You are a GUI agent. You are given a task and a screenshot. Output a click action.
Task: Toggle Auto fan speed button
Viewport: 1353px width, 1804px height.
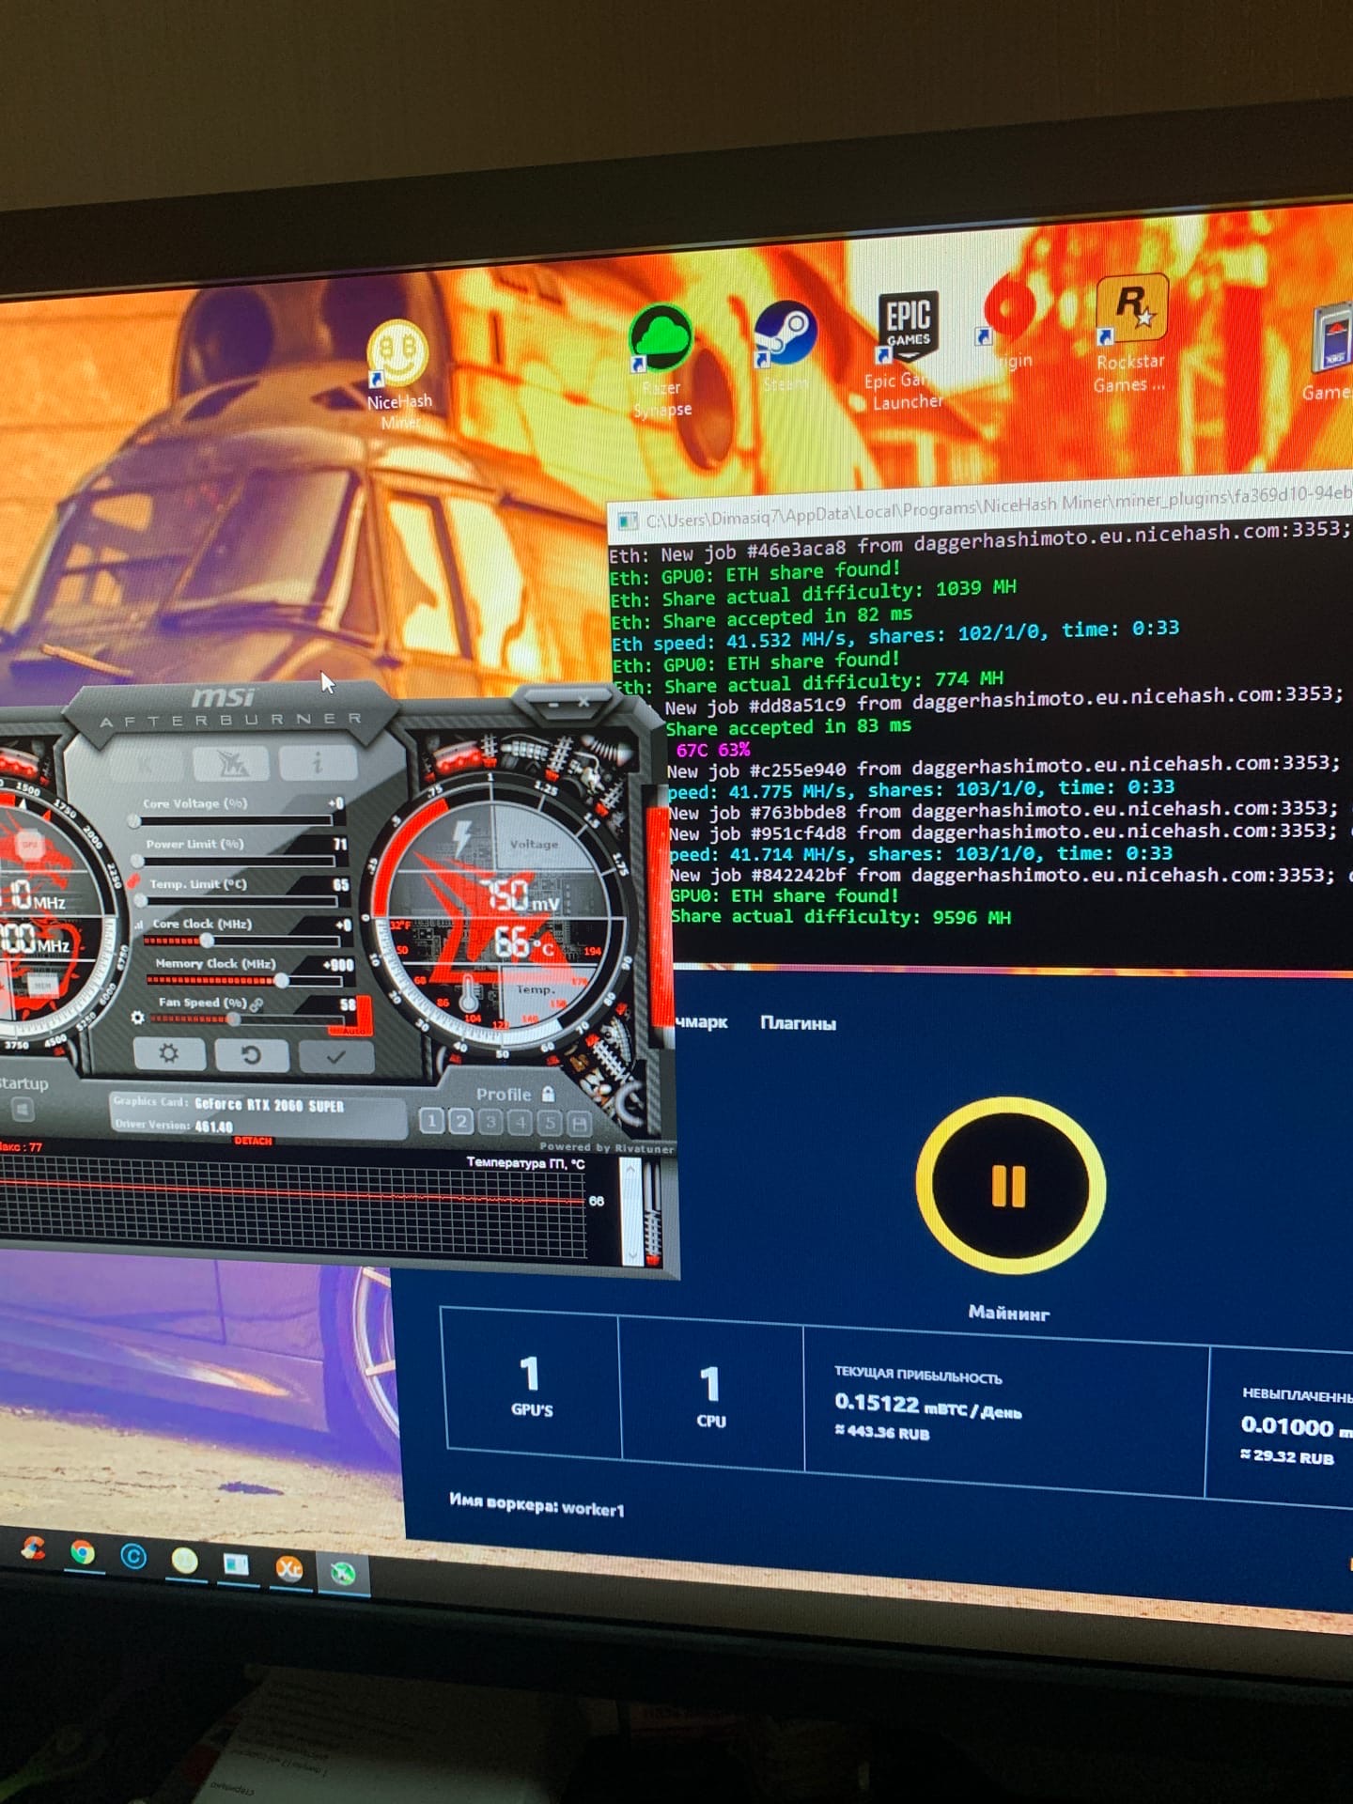point(353,1031)
